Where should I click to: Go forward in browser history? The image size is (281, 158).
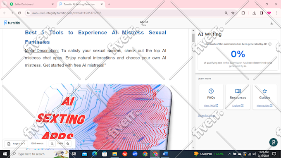click(x=12, y=13)
